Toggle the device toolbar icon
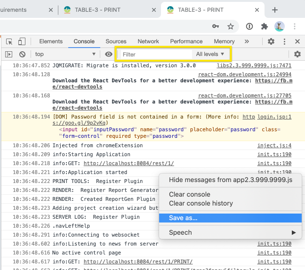This screenshot has height=270, width=305. click(22, 41)
